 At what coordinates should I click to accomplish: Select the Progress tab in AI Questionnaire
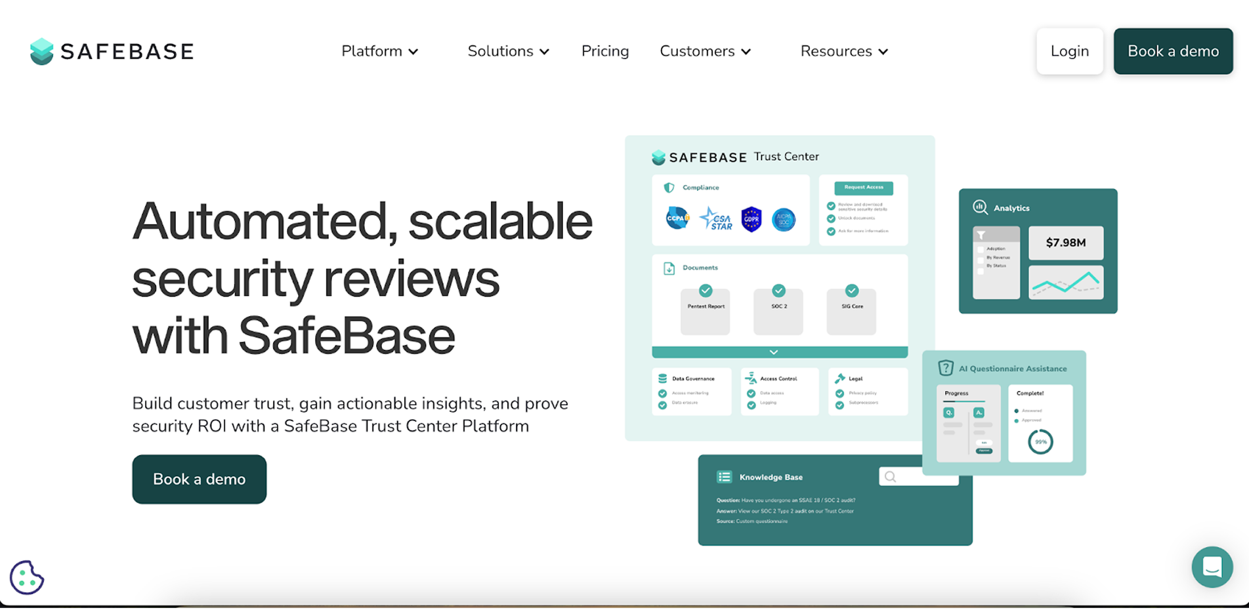956,394
